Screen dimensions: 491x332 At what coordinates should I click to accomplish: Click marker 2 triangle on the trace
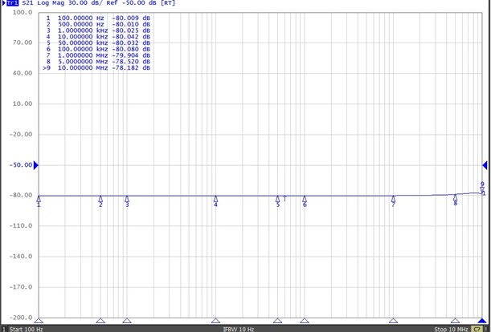click(x=100, y=199)
